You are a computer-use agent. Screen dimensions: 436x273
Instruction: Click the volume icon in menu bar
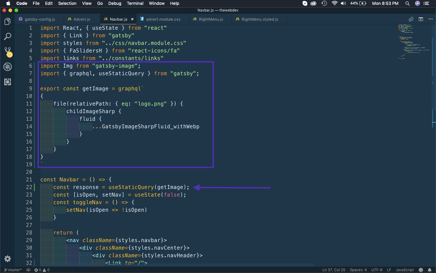pyautogui.click(x=343, y=3)
